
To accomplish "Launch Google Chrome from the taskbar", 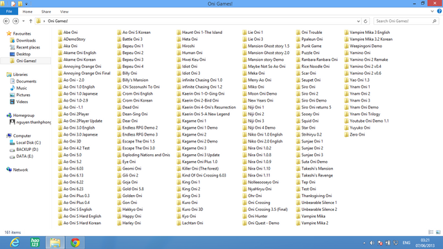I will pyautogui.click(x=75, y=243).
